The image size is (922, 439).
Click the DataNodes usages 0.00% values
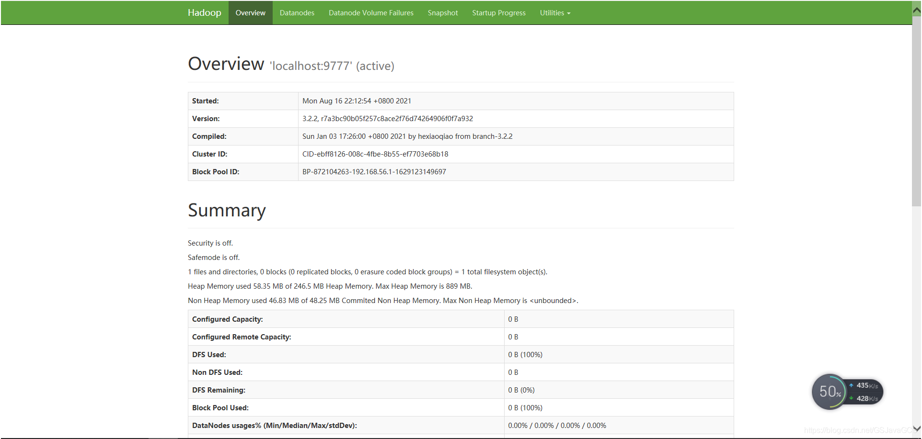point(557,426)
